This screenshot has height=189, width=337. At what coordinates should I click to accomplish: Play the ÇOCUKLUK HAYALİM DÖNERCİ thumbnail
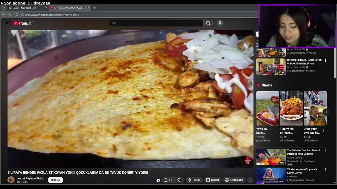271,67
